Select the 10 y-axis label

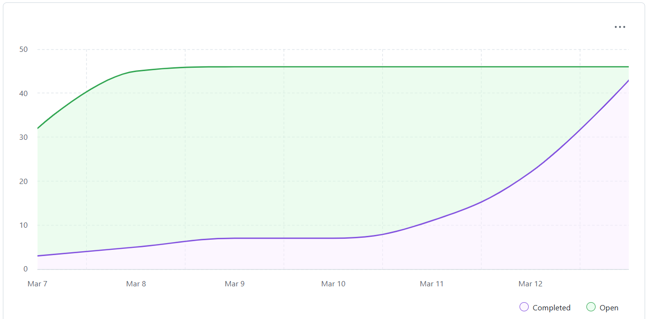pos(23,225)
